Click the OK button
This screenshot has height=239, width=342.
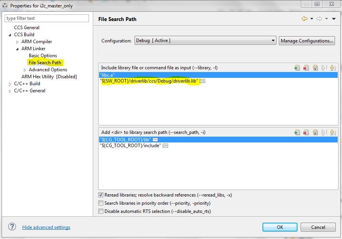tap(280, 227)
